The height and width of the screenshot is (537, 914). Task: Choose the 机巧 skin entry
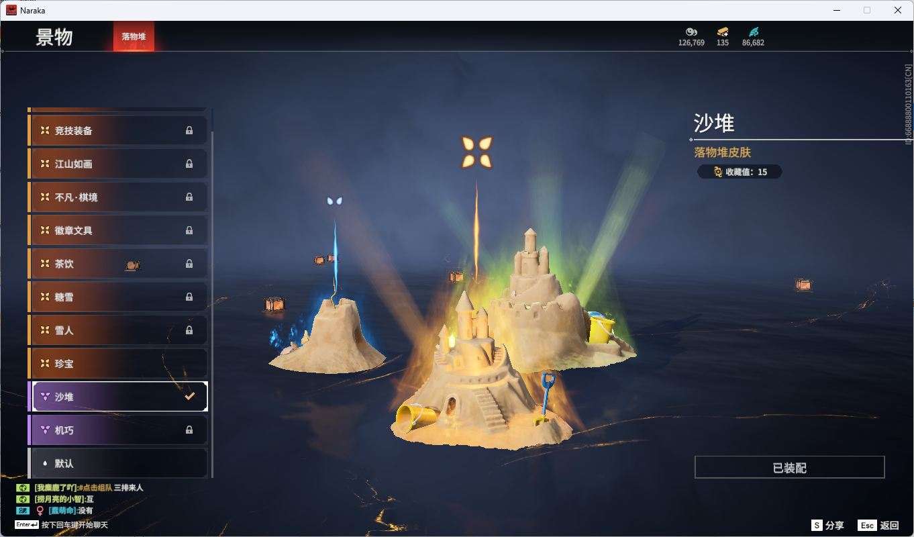(117, 430)
